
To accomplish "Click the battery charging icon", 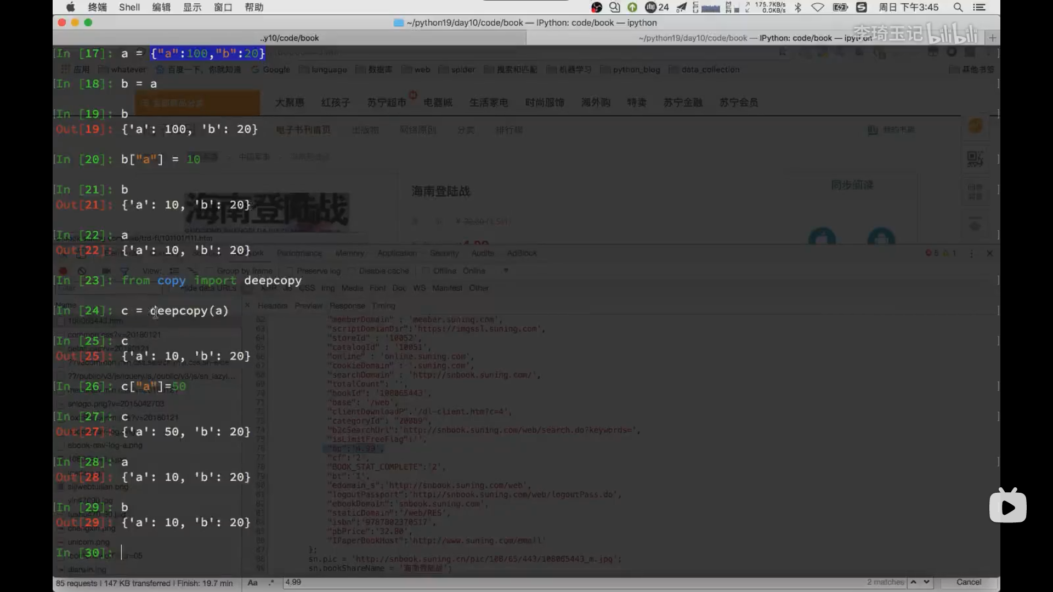I will [x=840, y=7].
